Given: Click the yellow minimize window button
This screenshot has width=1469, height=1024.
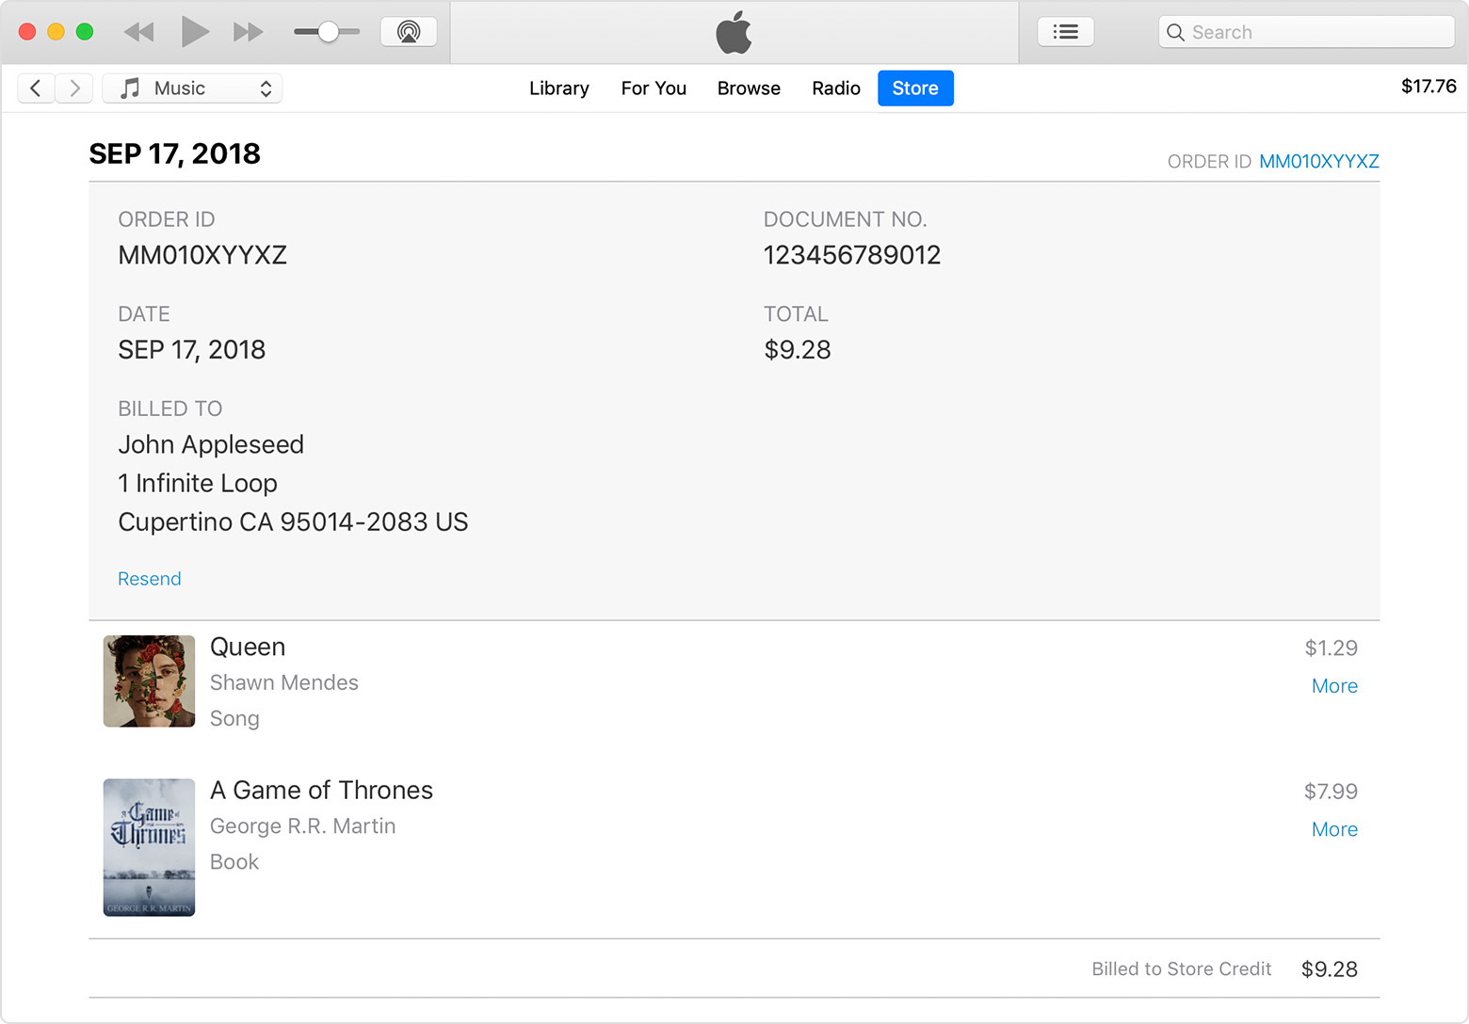Looking at the screenshot, I should click(56, 32).
